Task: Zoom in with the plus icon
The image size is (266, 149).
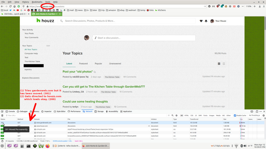Action: (255, 6)
